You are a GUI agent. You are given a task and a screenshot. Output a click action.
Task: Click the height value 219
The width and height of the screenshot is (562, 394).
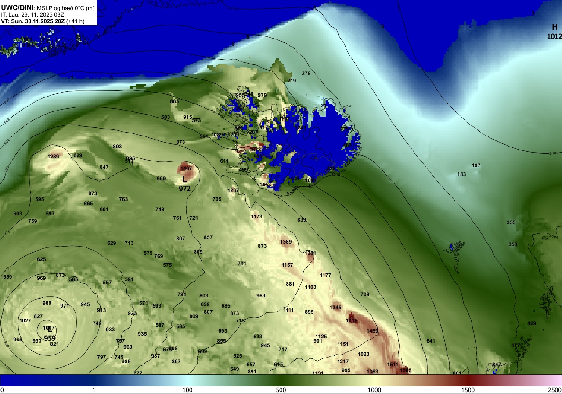[x=292, y=81]
